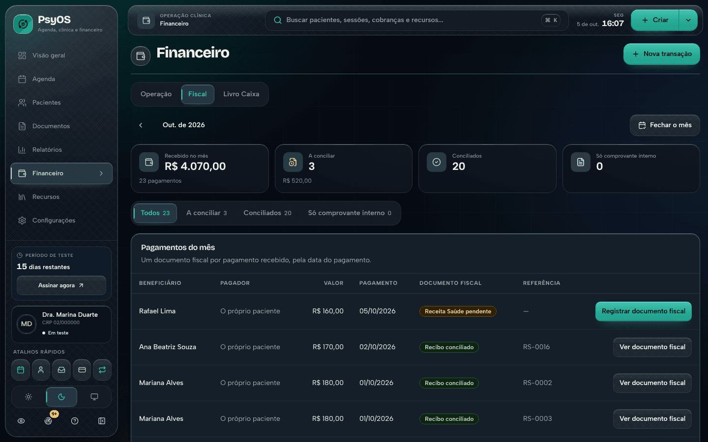Screen dimensions: 708x442
Task: View fiscal document for reference RS-0003
Action: 652,419
